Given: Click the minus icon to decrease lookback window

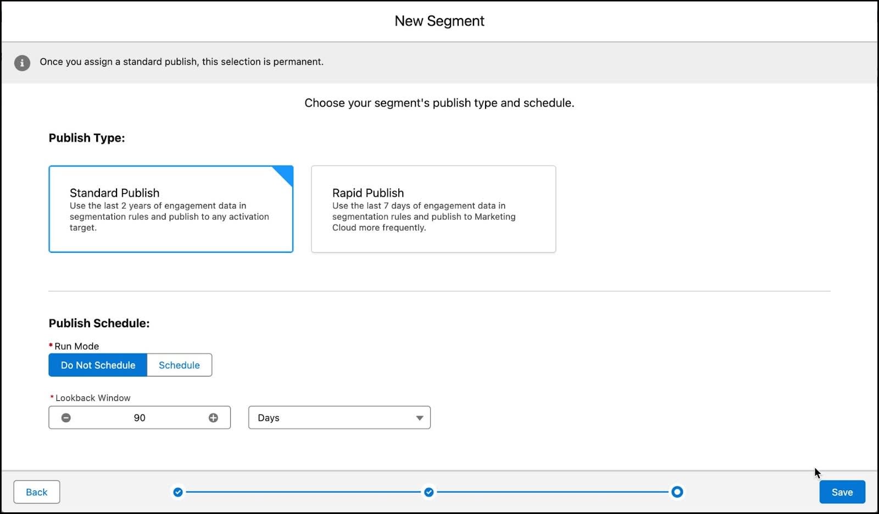Looking at the screenshot, I should click(x=66, y=417).
